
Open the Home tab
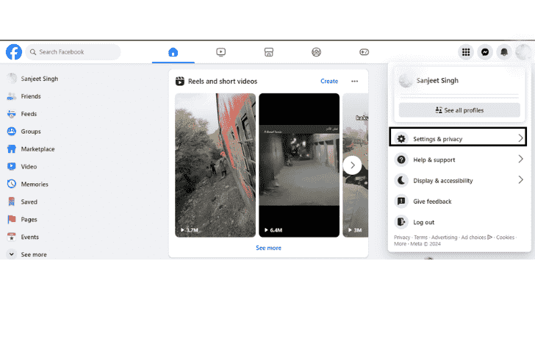click(x=173, y=52)
